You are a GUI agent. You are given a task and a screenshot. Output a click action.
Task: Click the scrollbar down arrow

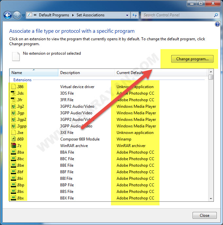click(x=211, y=198)
